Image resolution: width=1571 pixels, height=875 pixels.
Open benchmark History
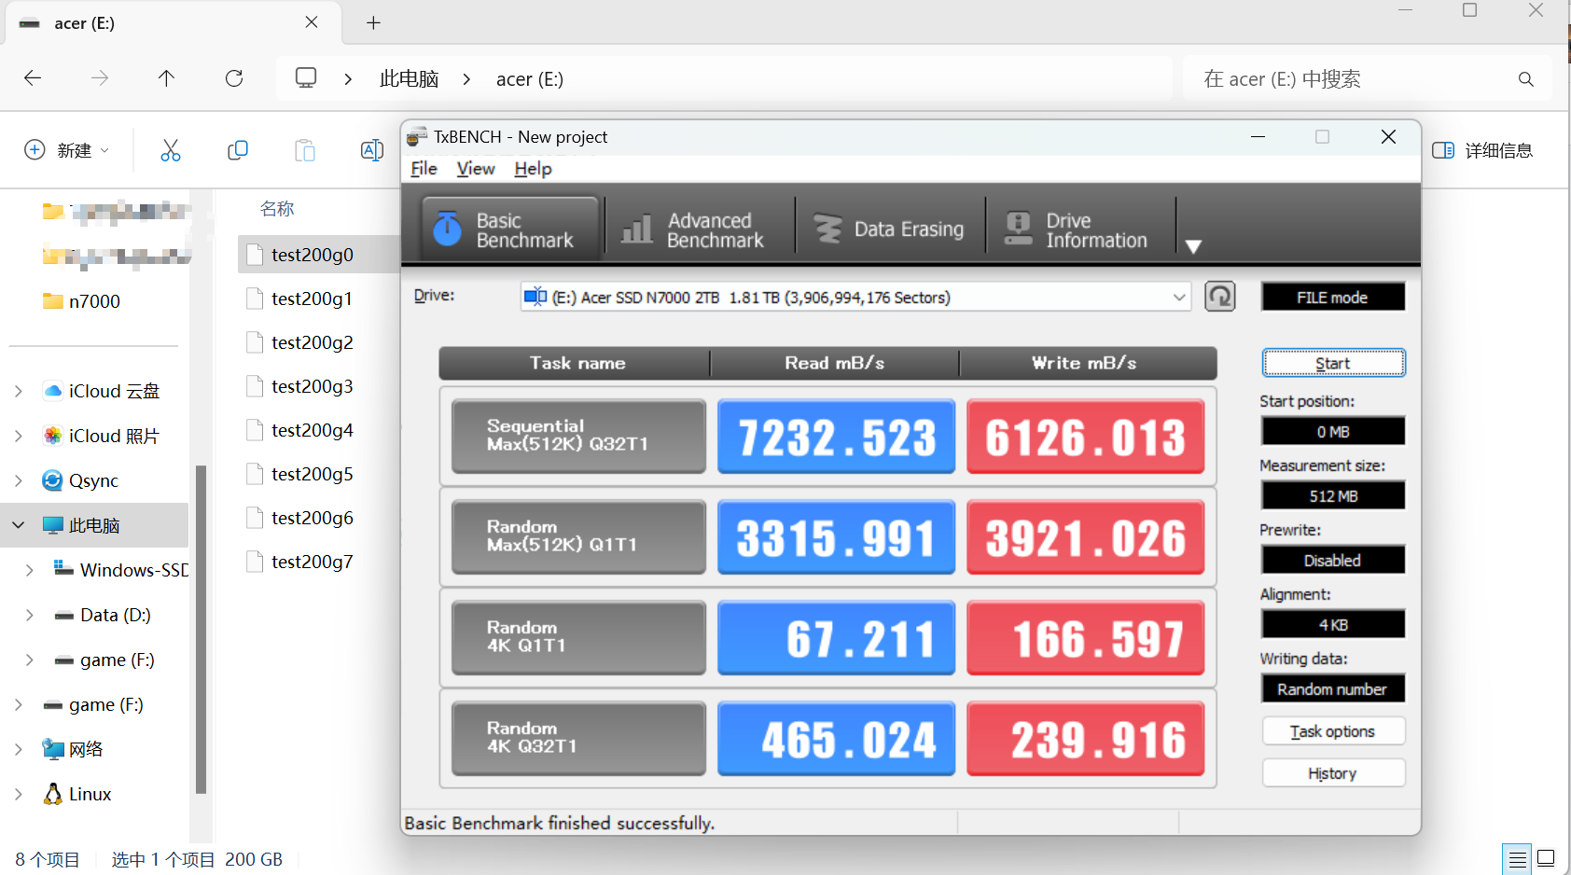1333,773
